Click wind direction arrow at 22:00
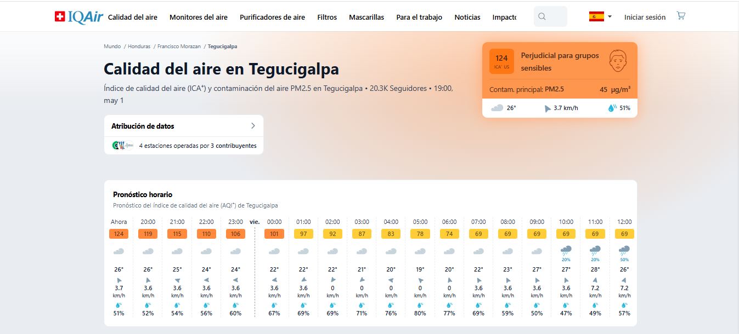This screenshot has height=334, width=739. pyautogui.click(x=206, y=280)
